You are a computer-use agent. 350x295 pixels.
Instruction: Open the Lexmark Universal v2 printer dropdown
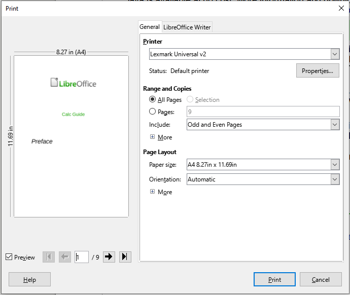click(244, 54)
